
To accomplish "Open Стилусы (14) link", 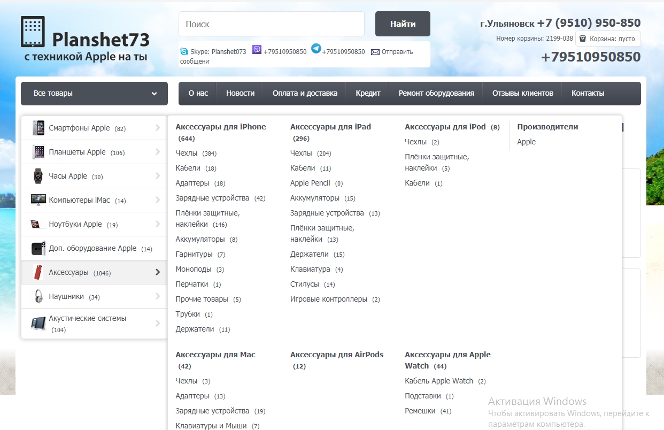I will [313, 284].
